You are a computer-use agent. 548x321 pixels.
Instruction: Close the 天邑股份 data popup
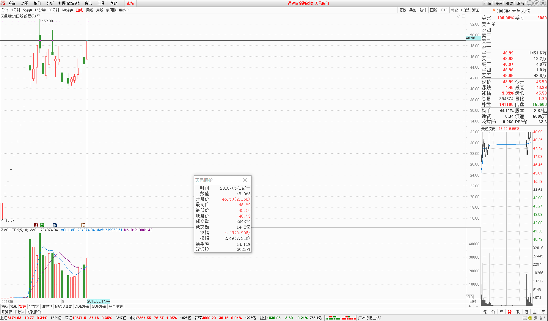coord(245,180)
